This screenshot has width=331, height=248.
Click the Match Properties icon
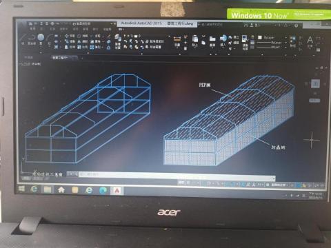[245, 39]
